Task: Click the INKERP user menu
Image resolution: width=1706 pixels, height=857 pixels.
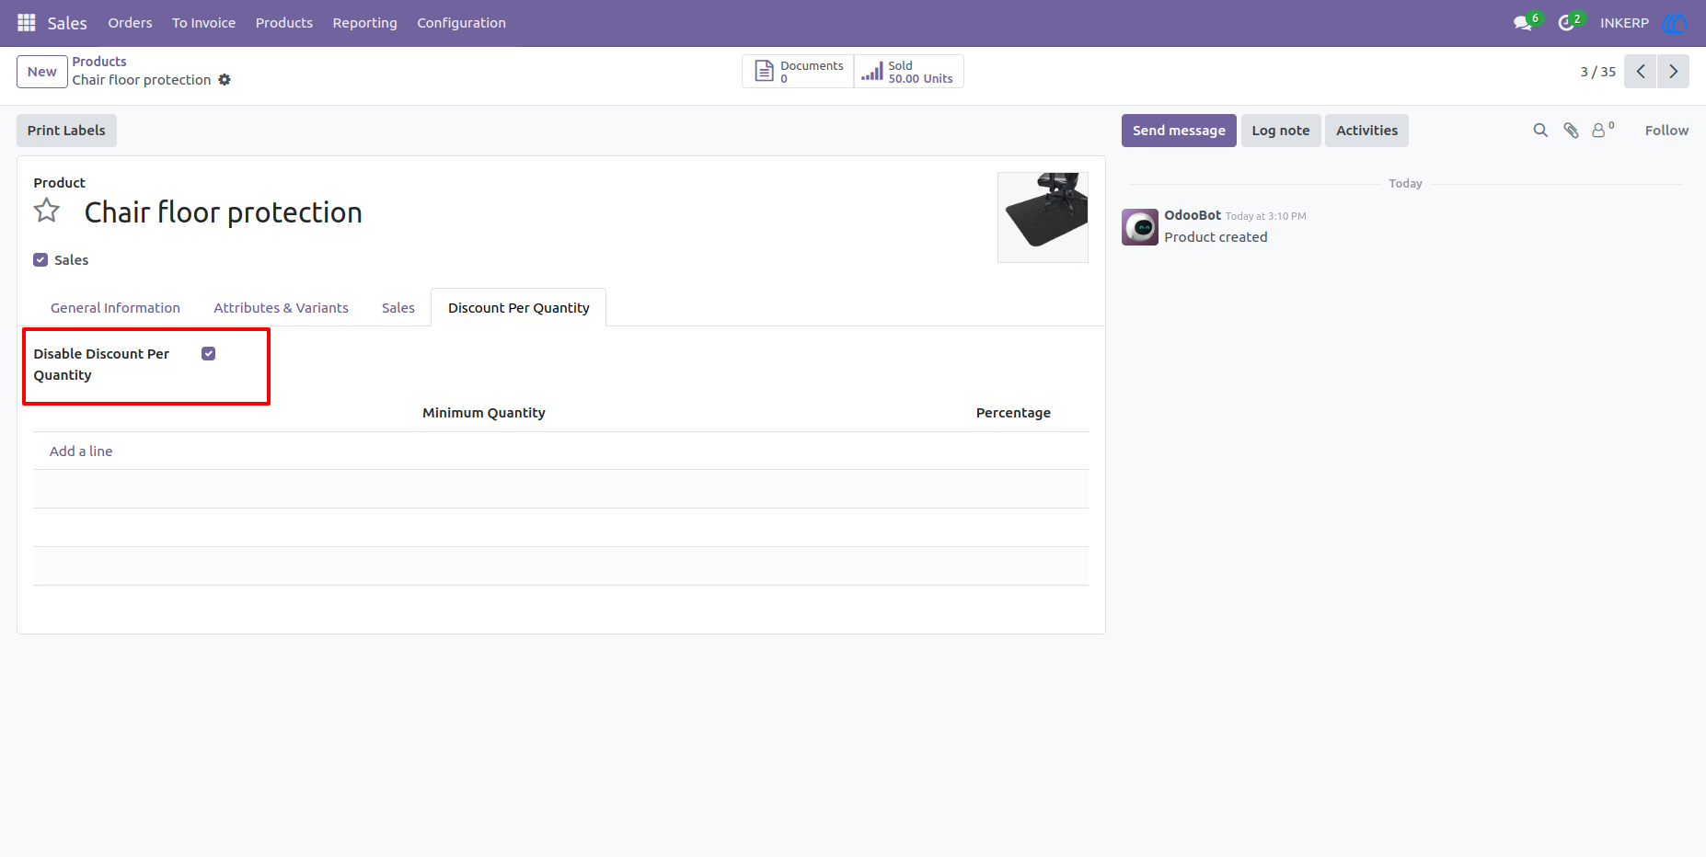Action: pyautogui.click(x=1624, y=23)
